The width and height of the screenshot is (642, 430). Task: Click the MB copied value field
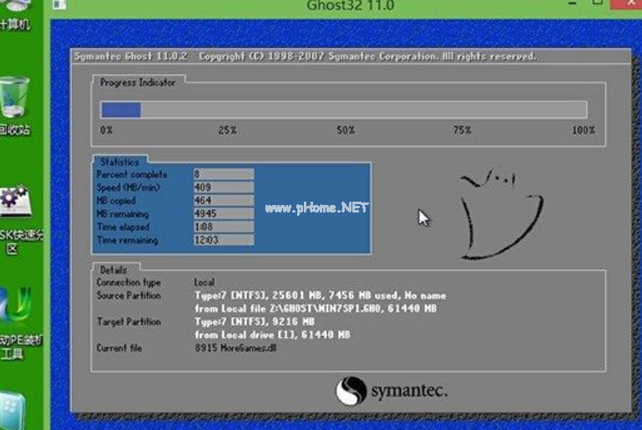(222, 201)
